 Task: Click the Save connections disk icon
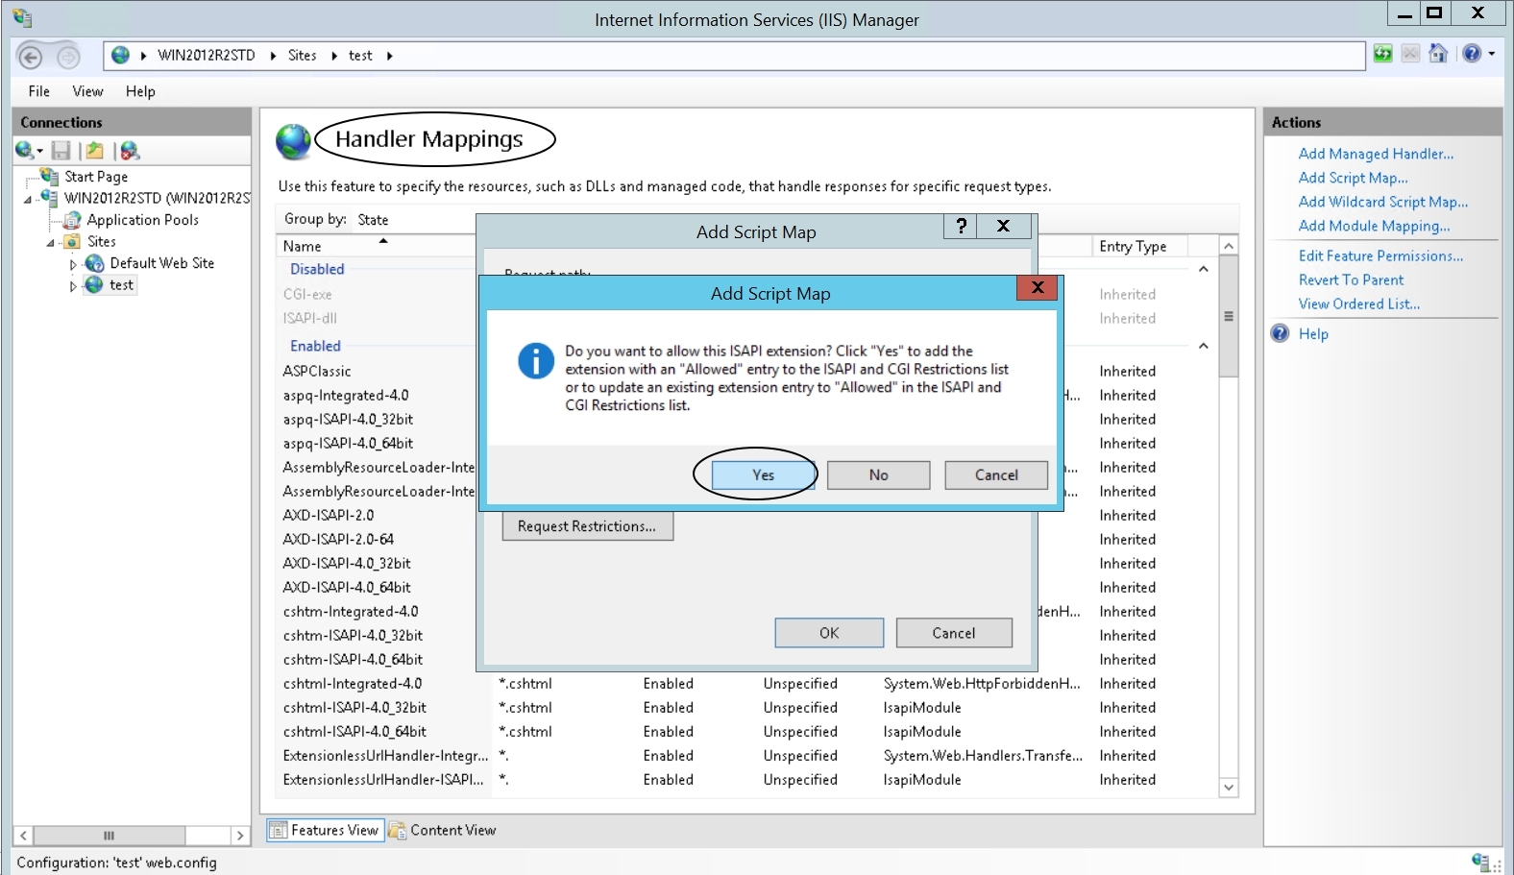(61, 151)
